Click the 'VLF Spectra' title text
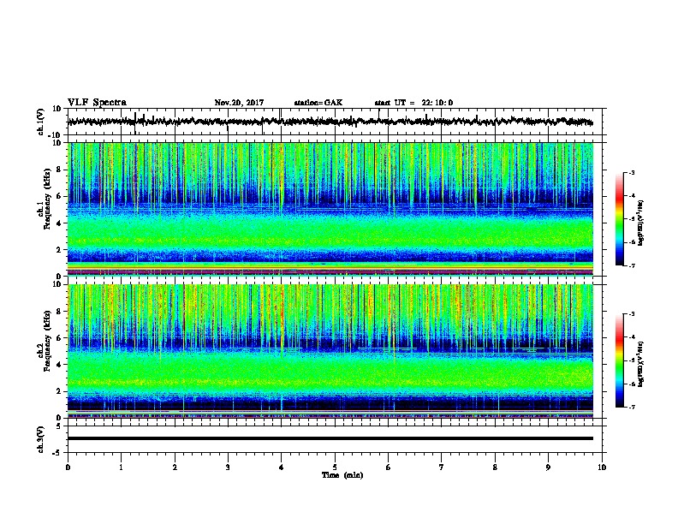This screenshot has width=678, height=524. click(x=97, y=103)
